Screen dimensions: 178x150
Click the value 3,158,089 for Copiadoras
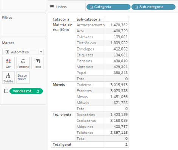pyautogui.click(x=119, y=121)
